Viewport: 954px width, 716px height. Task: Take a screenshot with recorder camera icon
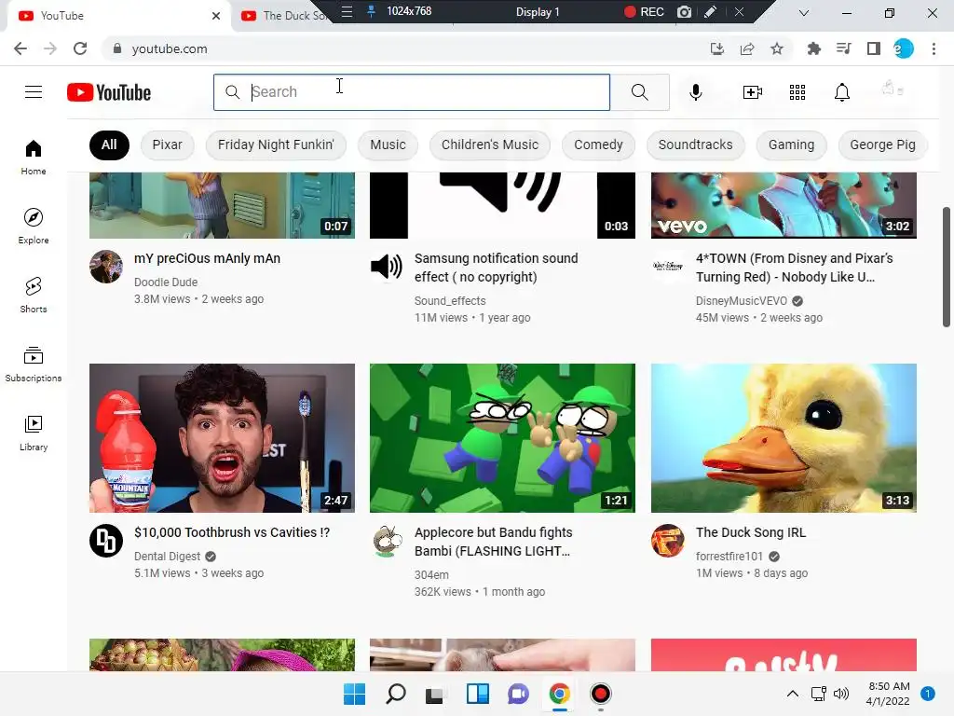(x=684, y=11)
